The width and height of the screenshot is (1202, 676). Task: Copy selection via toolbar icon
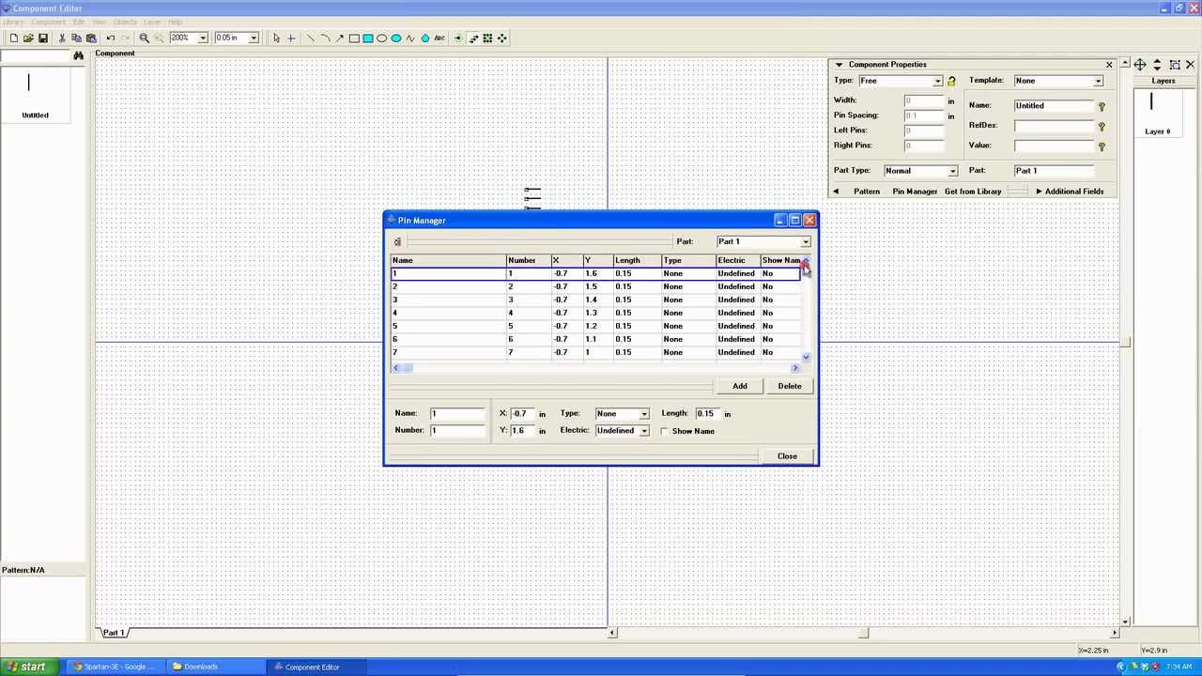click(x=77, y=38)
